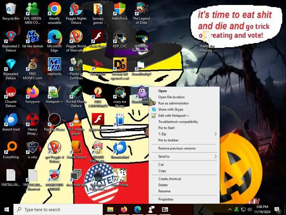Expand the 7-Zip submenu arrow
Viewport: 286px width, 215px height.
(215, 134)
